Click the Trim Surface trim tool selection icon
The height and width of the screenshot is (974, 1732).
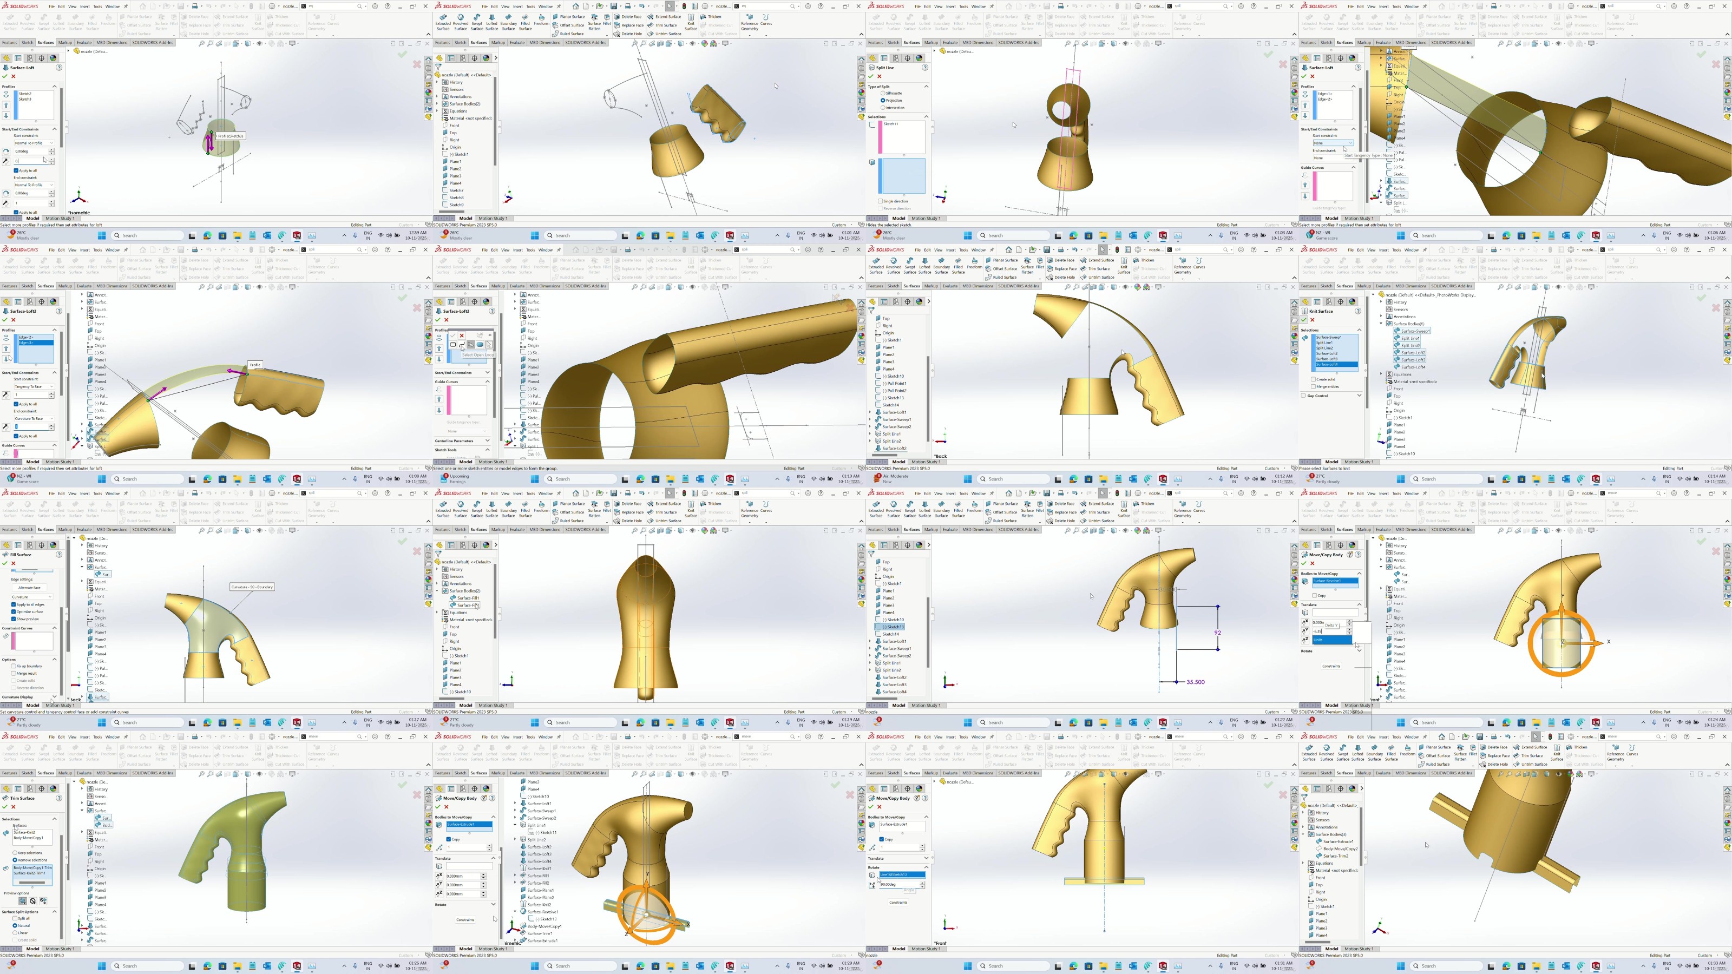pyautogui.click(x=6, y=833)
